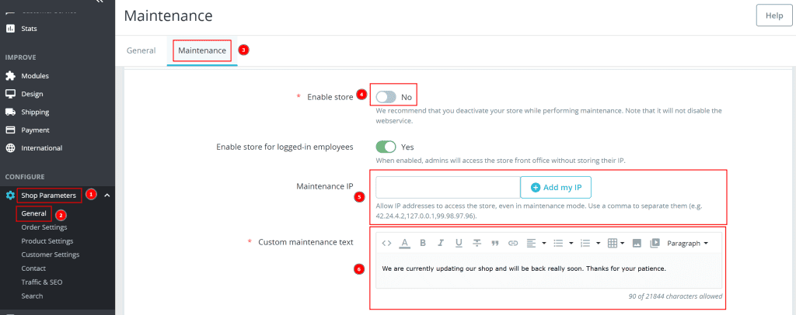Toggle bold formatting in maintenance text editor

(x=422, y=243)
